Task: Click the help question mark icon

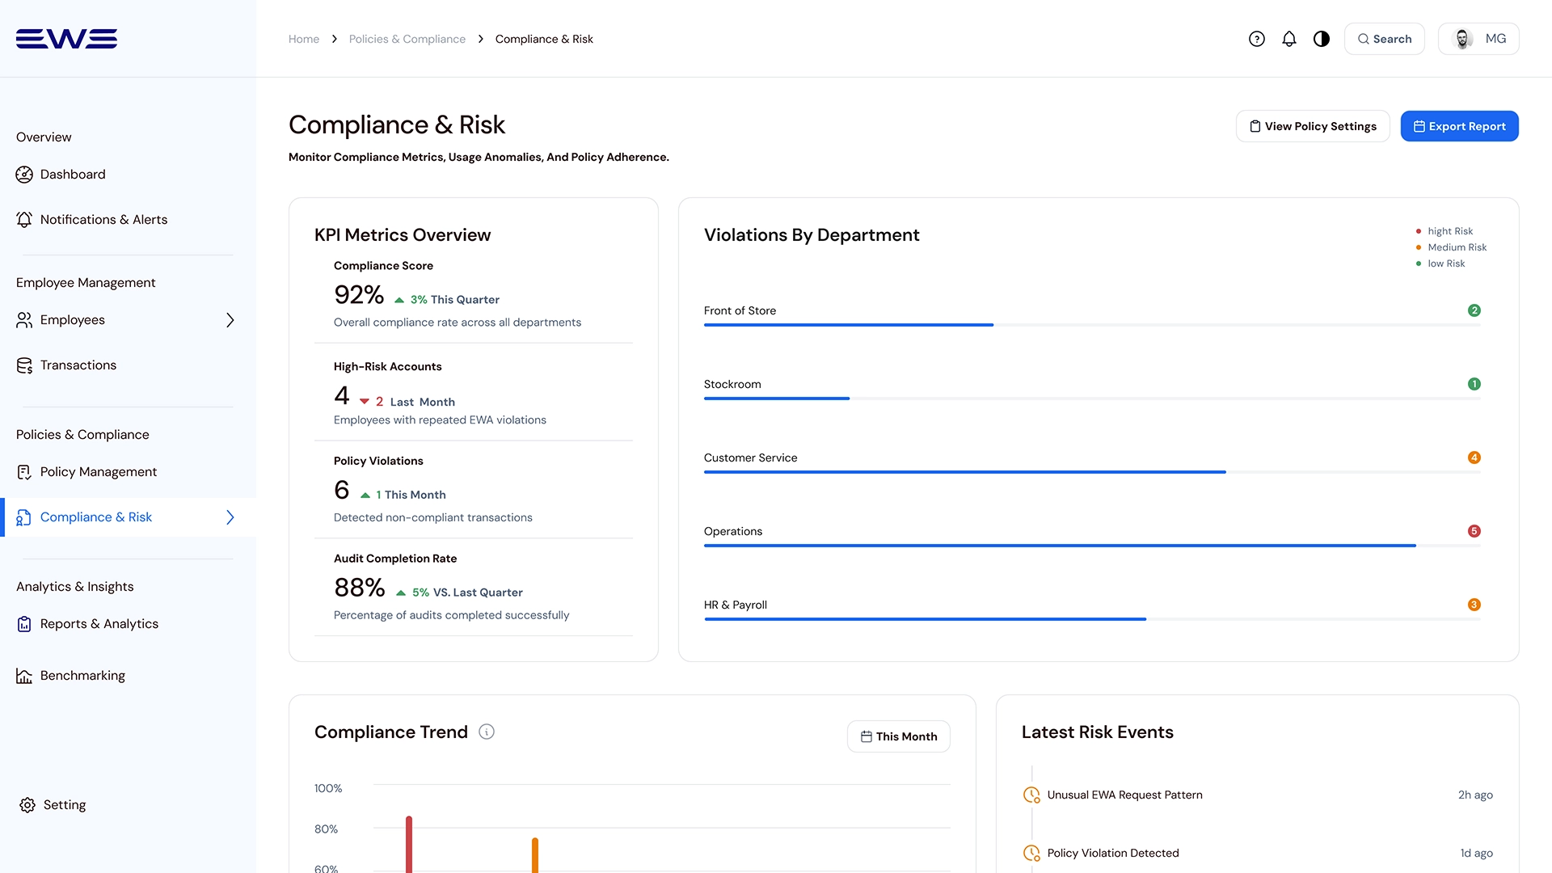Action: pyautogui.click(x=1256, y=39)
